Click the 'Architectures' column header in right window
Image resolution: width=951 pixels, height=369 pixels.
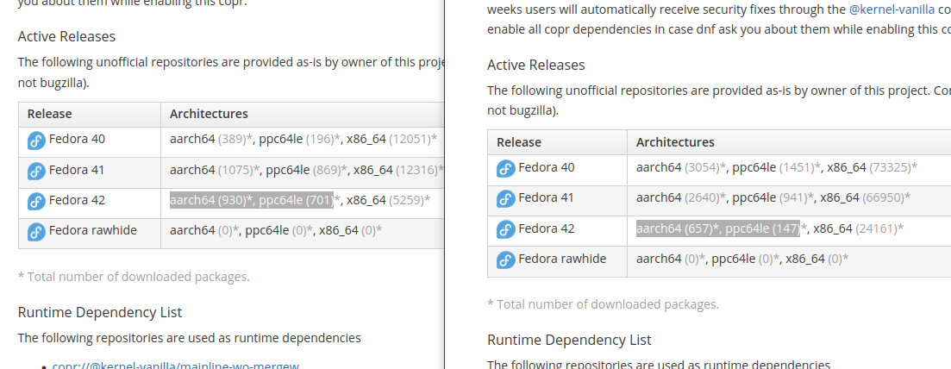[x=675, y=142]
